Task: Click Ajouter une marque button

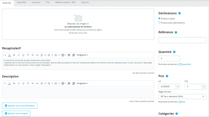Action: [x=16, y=113]
